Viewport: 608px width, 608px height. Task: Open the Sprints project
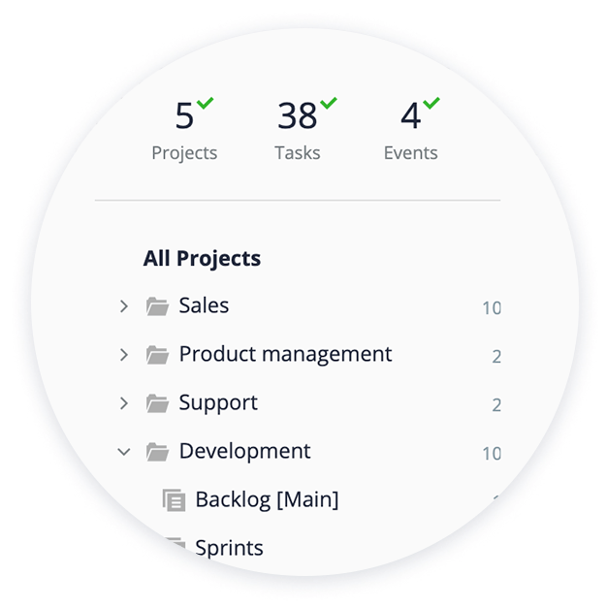click(229, 548)
